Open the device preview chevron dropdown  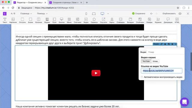point(108,13)
